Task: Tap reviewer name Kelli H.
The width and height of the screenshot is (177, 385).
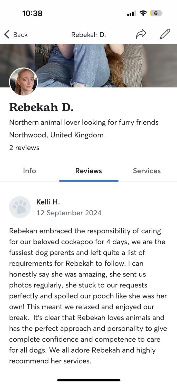Action: (48, 202)
